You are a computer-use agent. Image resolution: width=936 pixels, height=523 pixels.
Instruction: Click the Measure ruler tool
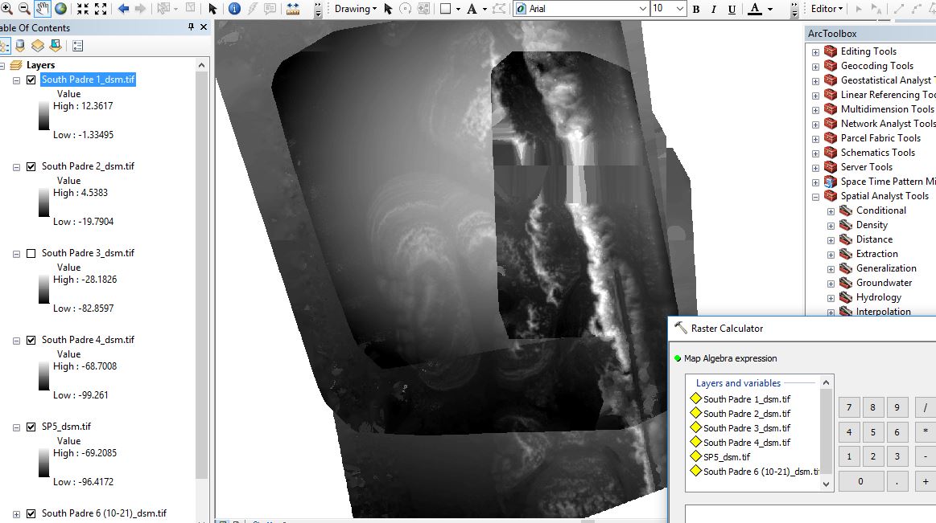coord(292,8)
